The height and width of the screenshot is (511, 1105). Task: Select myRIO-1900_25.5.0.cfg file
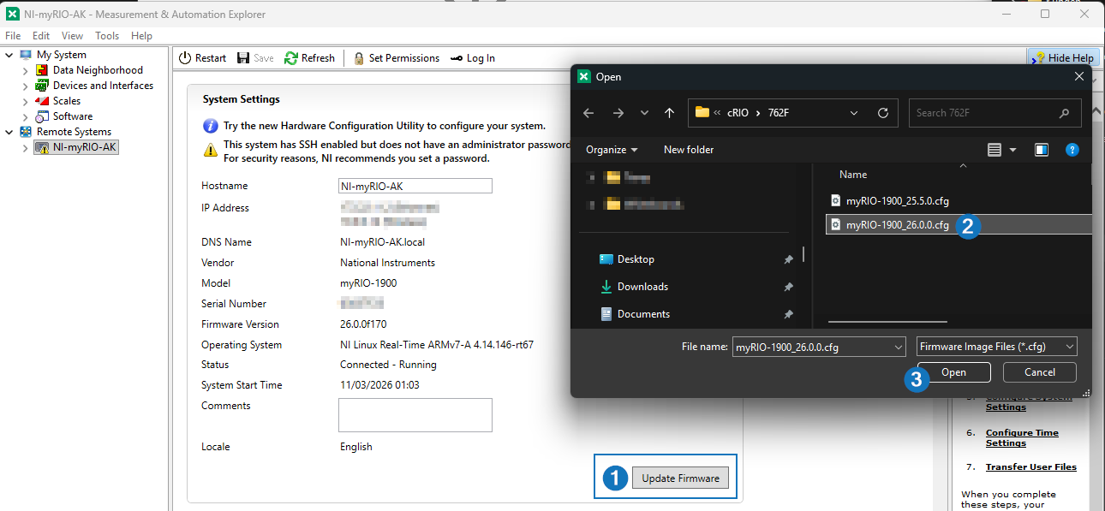pos(897,201)
